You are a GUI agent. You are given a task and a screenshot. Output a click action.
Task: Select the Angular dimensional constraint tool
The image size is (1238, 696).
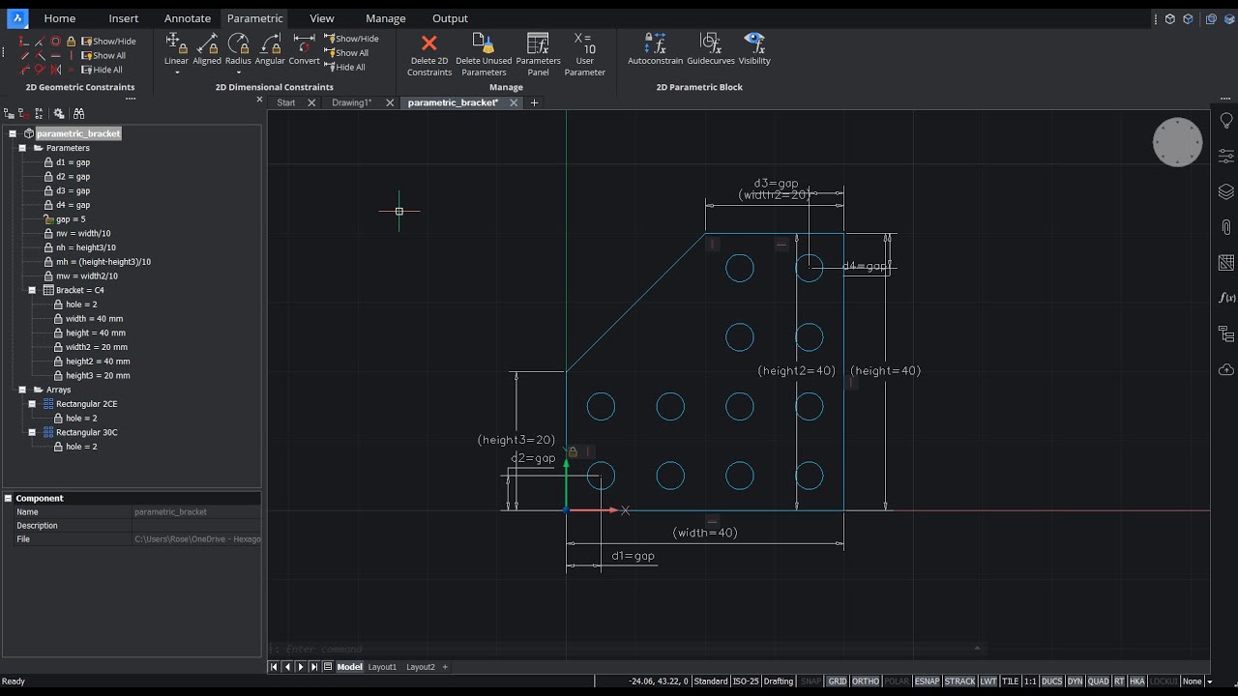[x=270, y=49]
